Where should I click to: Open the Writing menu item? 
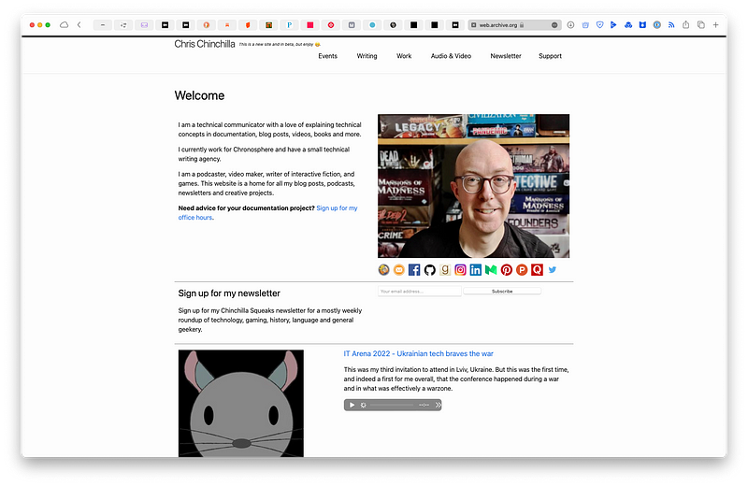(x=367, y=56)
